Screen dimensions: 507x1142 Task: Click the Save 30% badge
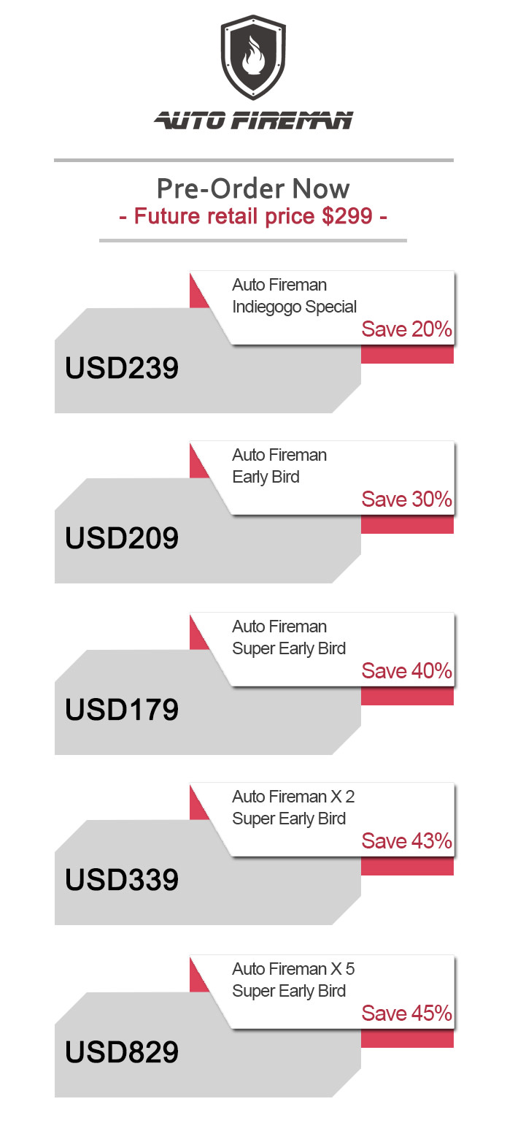tap(407, 499)
